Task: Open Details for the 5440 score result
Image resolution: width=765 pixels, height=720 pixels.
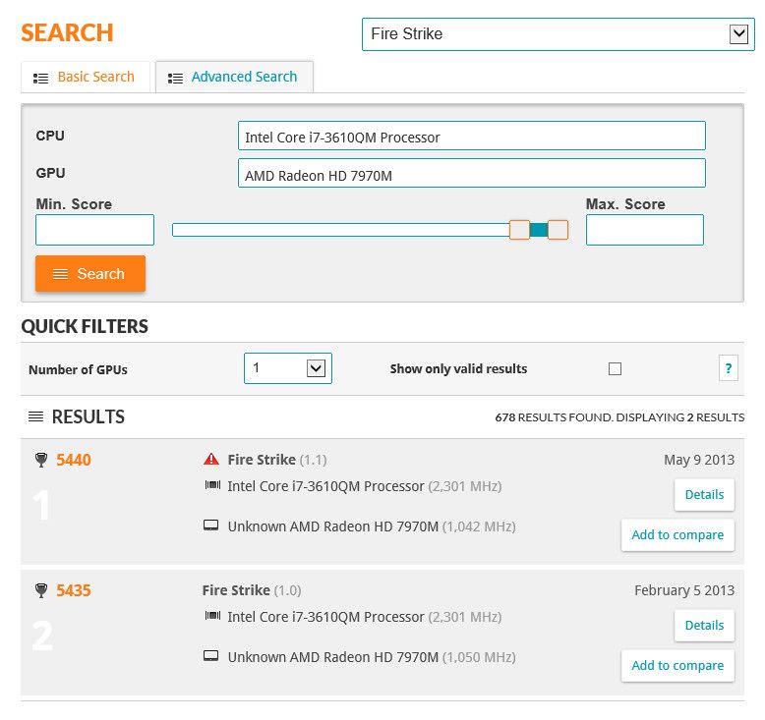Action: coord(703,494)
